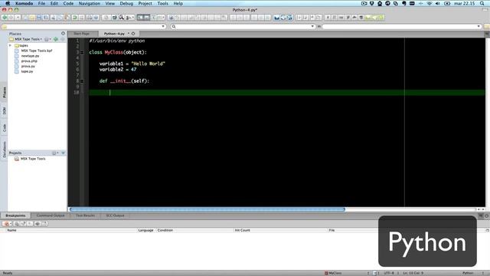The image size is (490, 276).
Task: Click the green Undo toolbar icon
Action: click(x=75, y=18)
